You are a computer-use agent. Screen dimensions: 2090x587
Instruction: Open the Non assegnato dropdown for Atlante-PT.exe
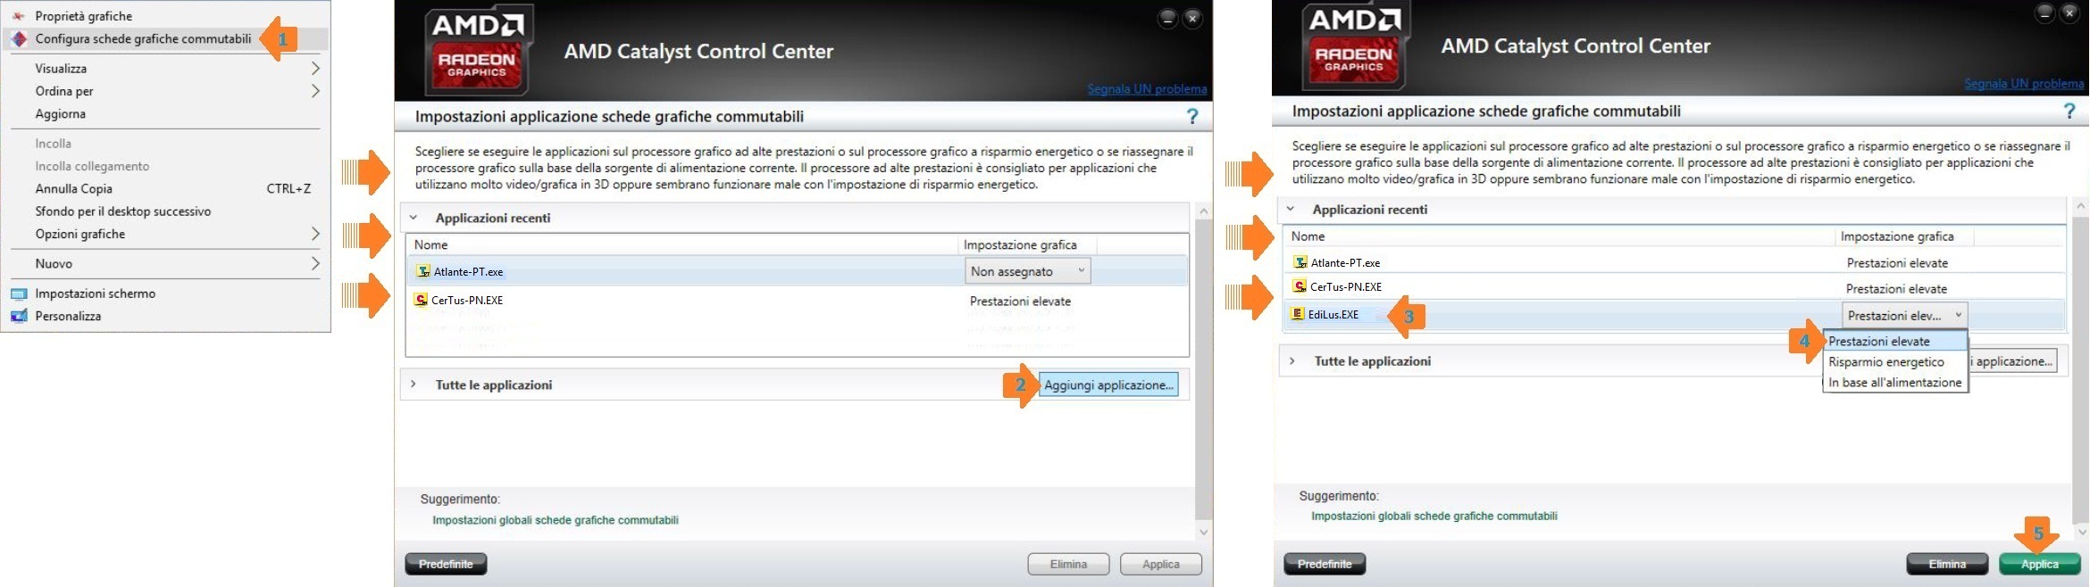pyautogui.click(x=1027, y=271)
